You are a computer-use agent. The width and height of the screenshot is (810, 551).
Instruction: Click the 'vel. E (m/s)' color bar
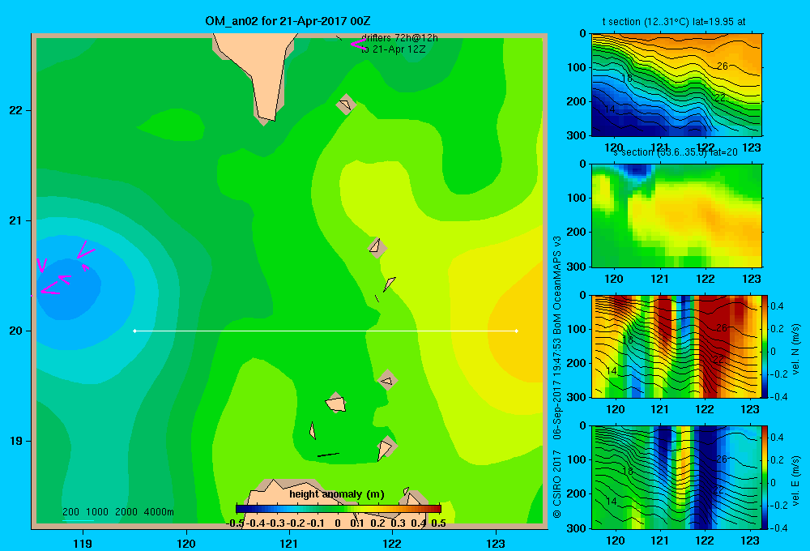click(x=765, y=476)
